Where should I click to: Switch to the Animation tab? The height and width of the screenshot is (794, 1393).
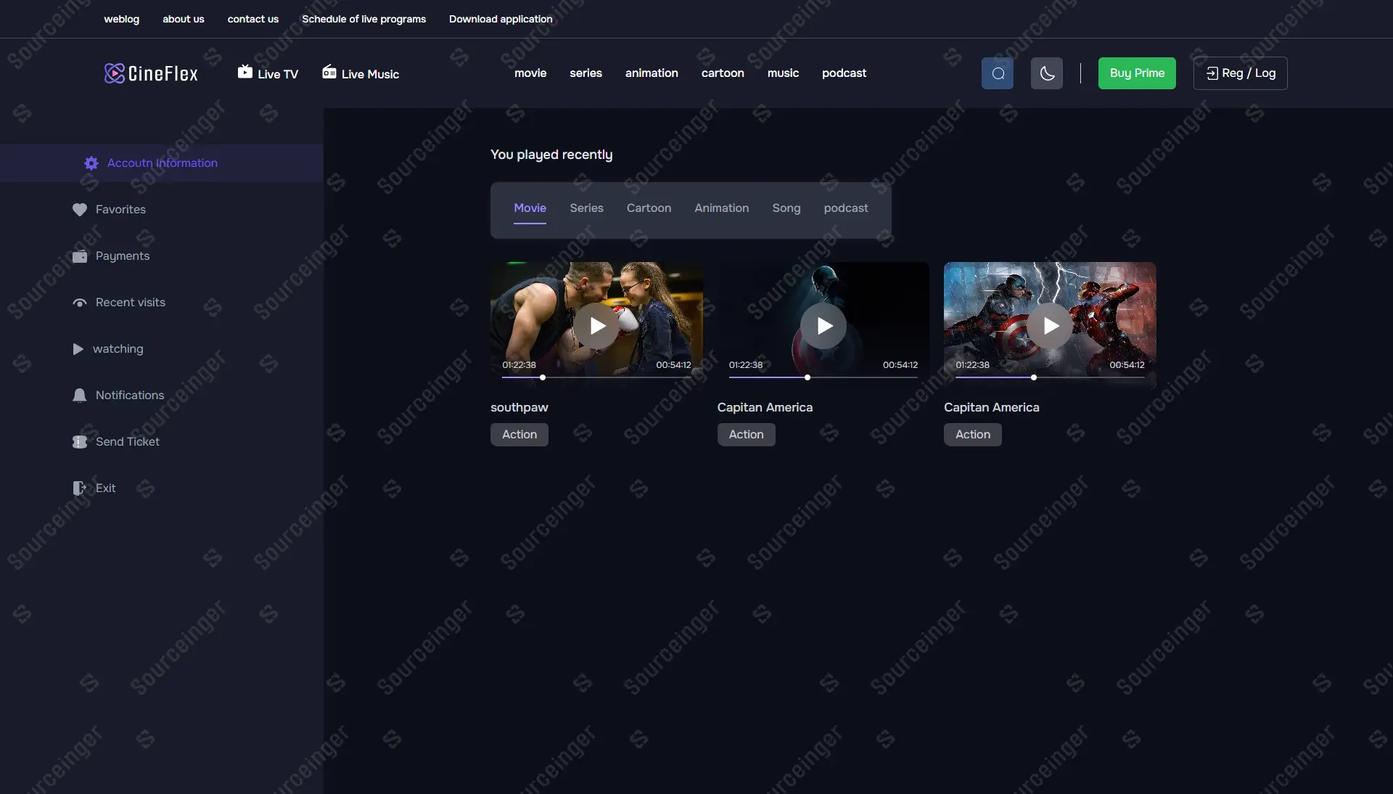point(721,208)
